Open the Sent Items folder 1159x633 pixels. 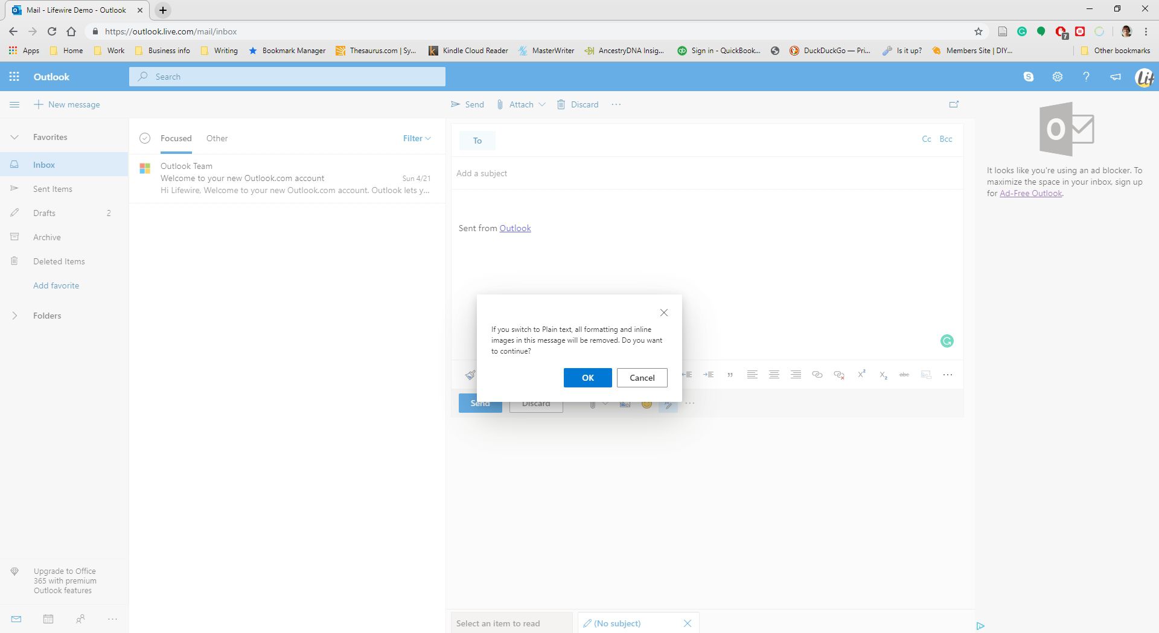64,189
